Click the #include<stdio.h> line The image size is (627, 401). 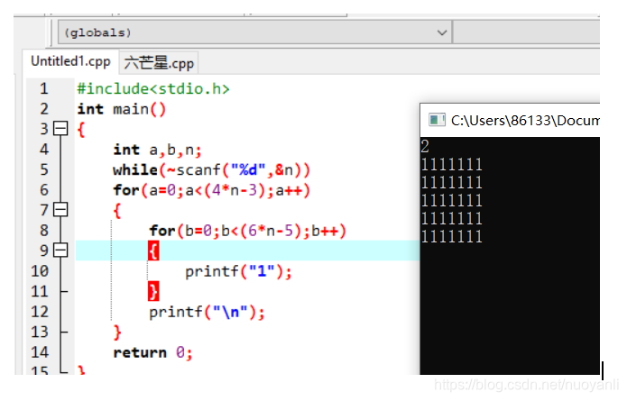[x=153, y=88]
